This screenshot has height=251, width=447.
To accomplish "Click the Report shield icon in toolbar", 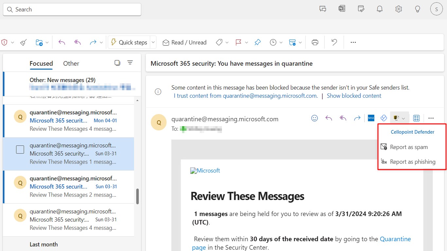I will (x=5, y=42).
